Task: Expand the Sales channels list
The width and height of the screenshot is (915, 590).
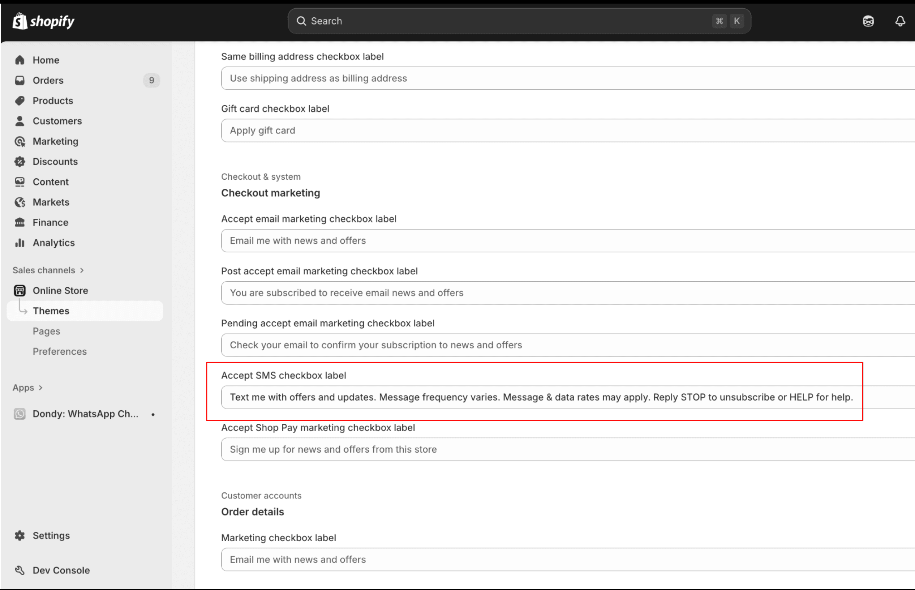Action: (x=48, y=270)
